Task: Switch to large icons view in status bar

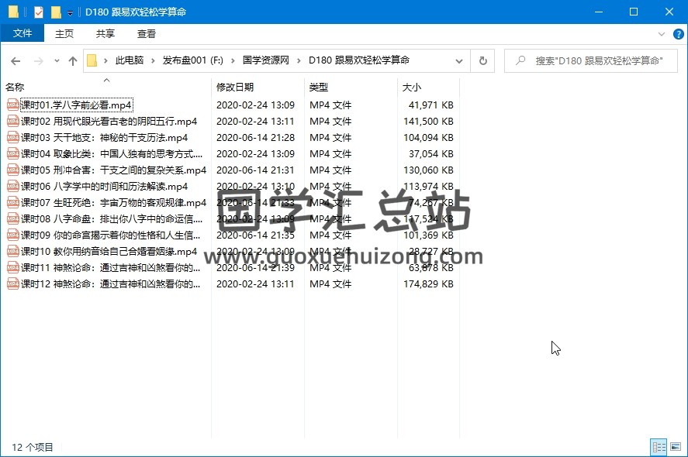Action: pos(675,447)
